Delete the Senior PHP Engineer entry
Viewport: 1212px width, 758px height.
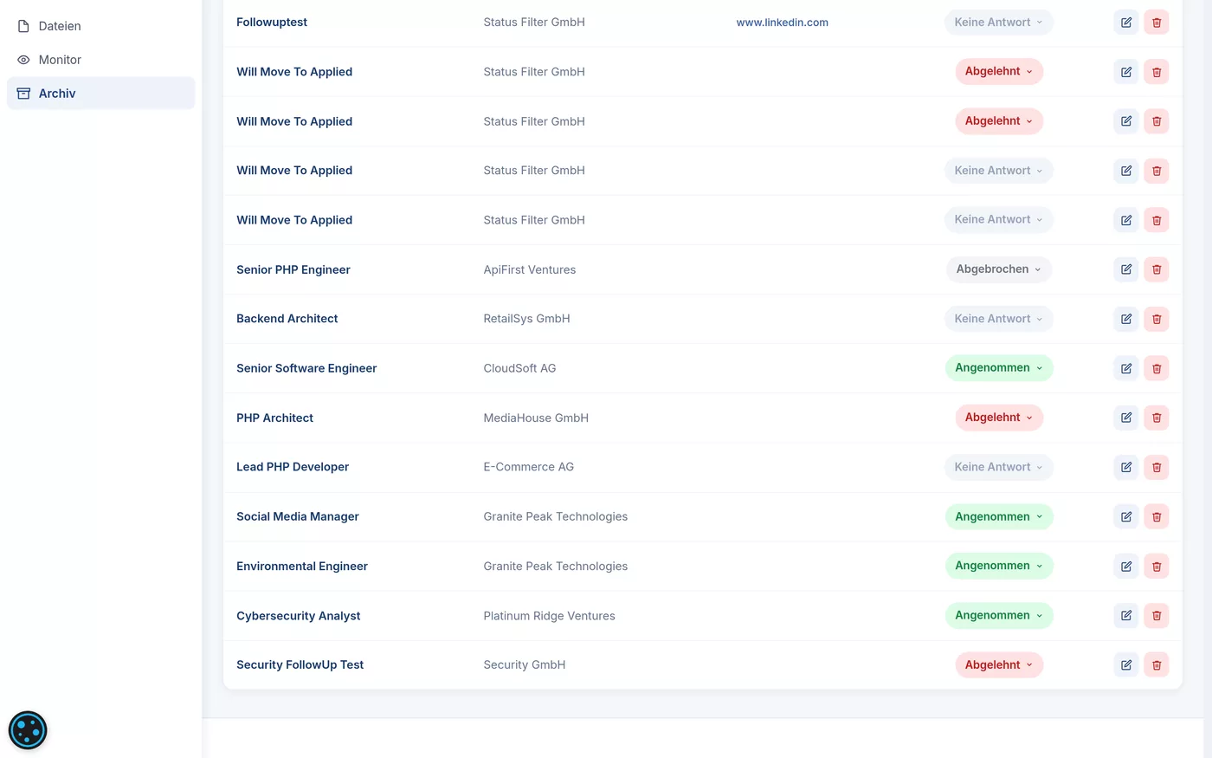click(1157, 269)
